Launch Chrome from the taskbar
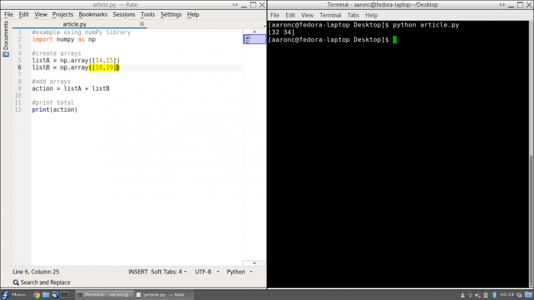 36,295
